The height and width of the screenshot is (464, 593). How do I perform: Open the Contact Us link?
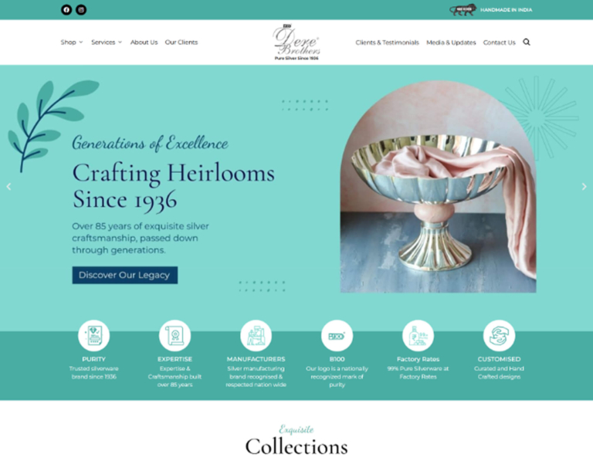pyautogui.click(x=500, y=42)
